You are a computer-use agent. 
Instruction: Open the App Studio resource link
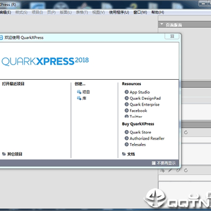[x=137, y=92]
